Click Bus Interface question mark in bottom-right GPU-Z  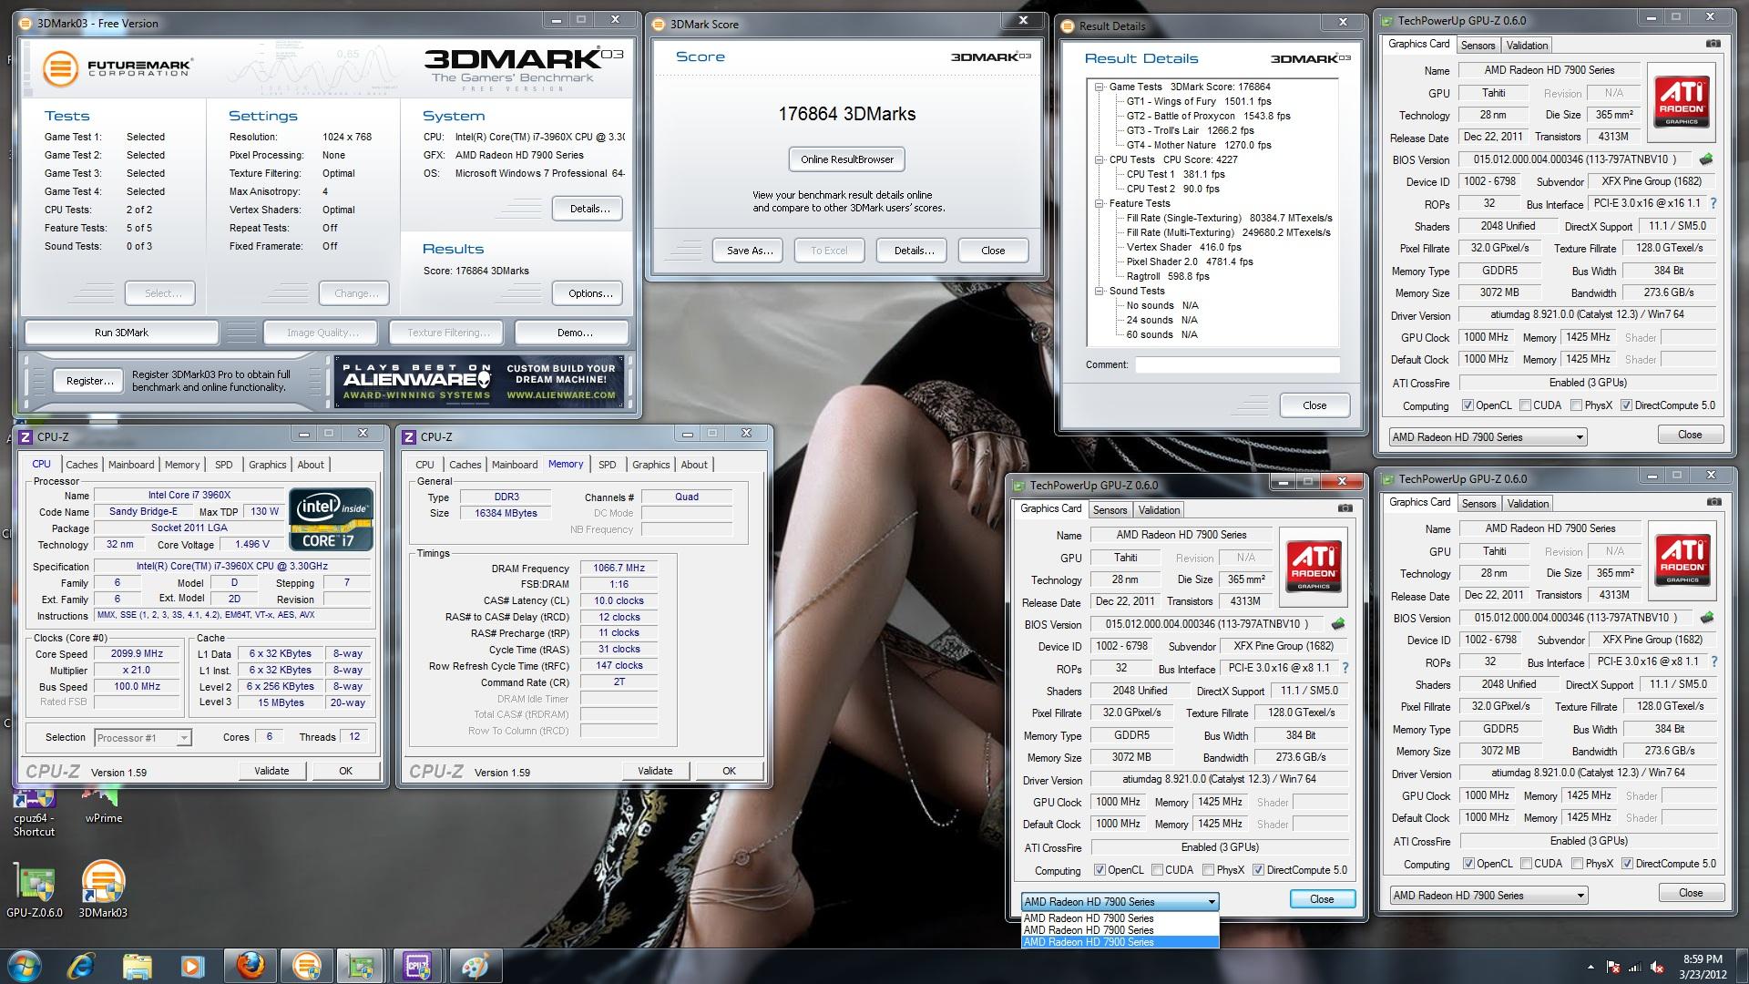(1713, 661)
